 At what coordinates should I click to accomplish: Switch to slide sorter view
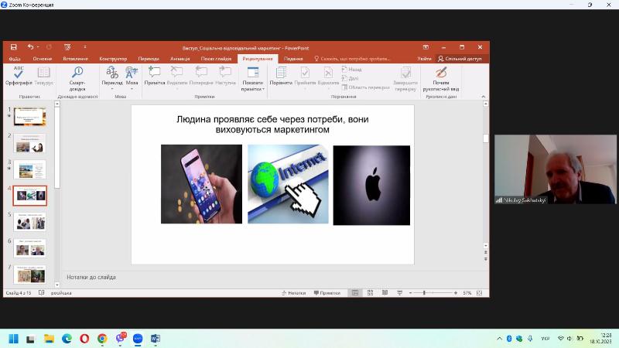tap(368, 293)
